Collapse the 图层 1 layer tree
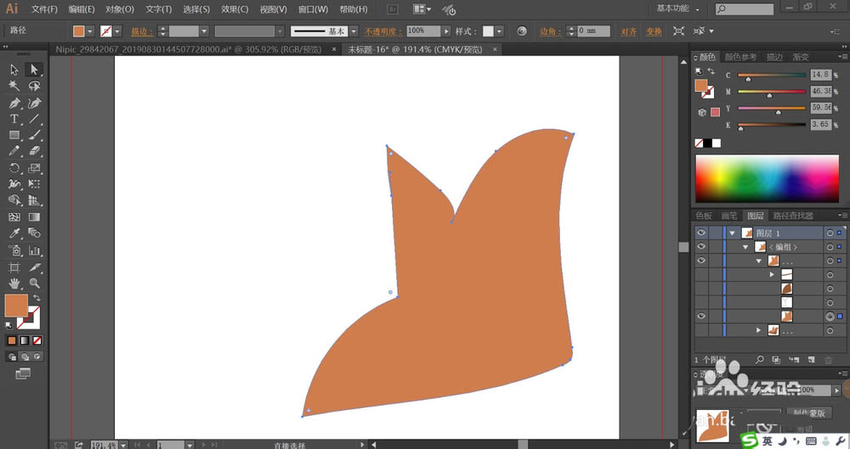The height and width of the screenshot is (449, 850). [731, 233]
